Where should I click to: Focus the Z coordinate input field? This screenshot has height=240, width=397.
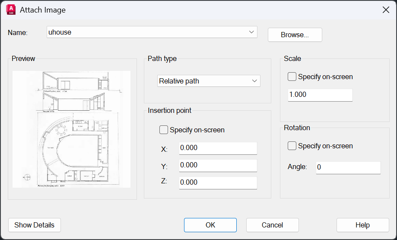click(x=218, y=182)
